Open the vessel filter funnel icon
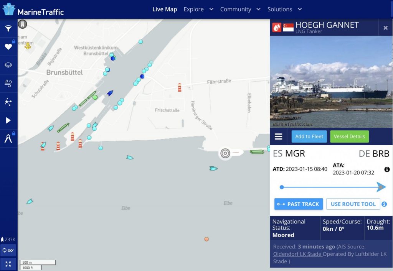Screen dimensions: 393x271 pos(8,28)
